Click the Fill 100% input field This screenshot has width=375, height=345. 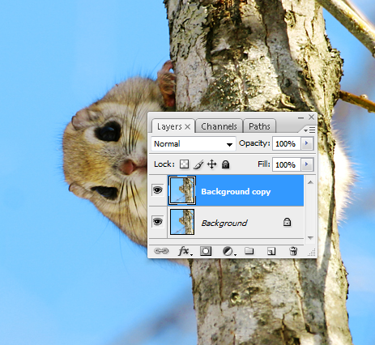pos(286,164)
